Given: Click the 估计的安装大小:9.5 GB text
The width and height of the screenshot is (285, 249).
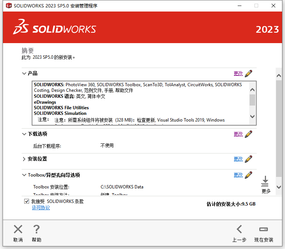Looking at the screenshot, I should (x=231, y=204).
